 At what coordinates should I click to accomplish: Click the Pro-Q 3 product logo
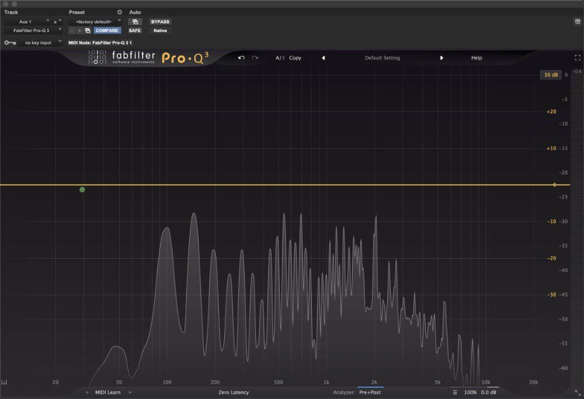[x=185, y=58]
